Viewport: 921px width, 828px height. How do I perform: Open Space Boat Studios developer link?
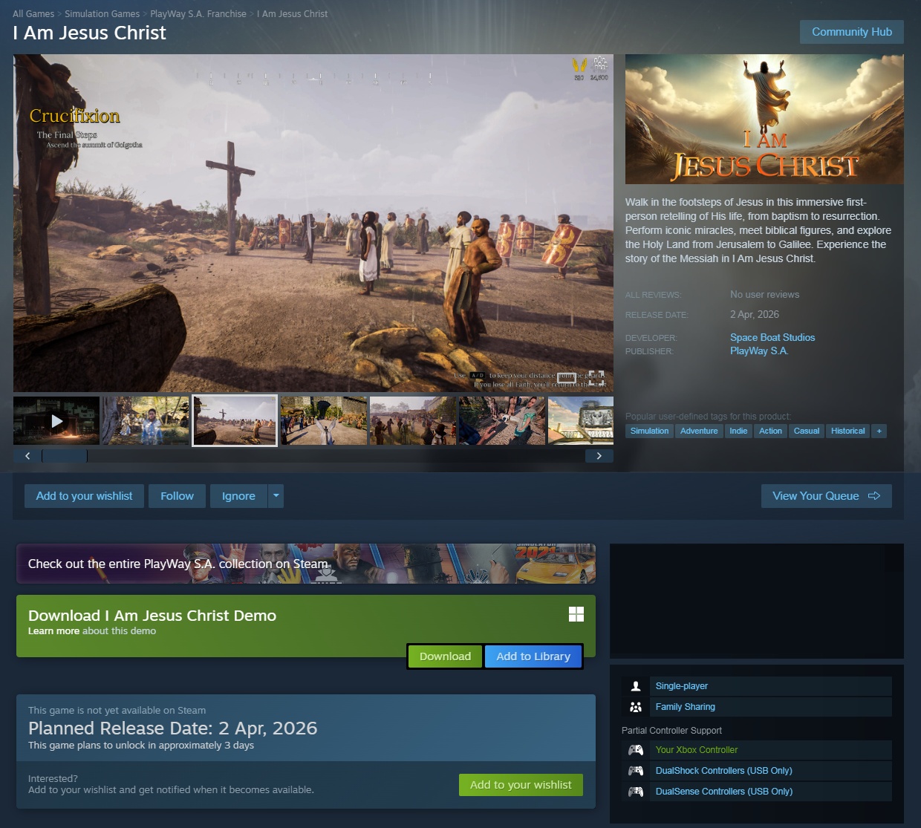(x=772, y=337)
